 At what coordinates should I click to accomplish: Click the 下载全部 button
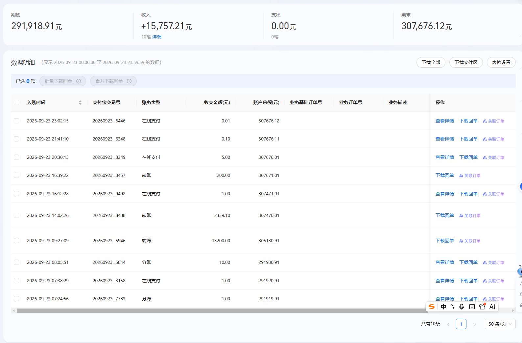point(431,62)
